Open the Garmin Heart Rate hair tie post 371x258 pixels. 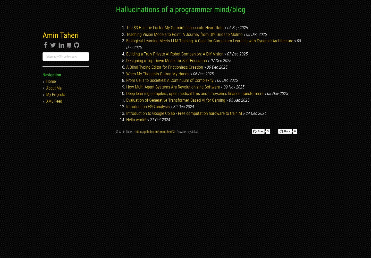pos(175,28)
